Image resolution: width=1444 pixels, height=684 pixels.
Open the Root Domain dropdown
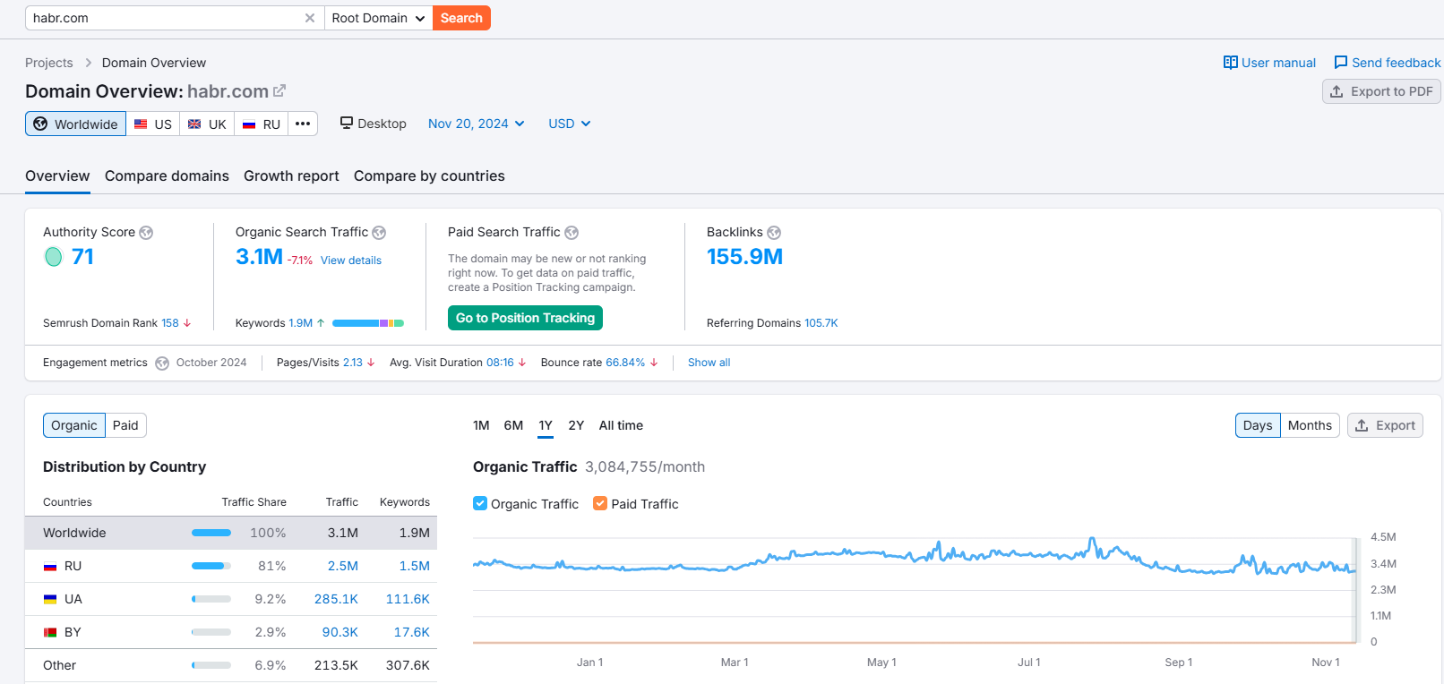point(378,18)
